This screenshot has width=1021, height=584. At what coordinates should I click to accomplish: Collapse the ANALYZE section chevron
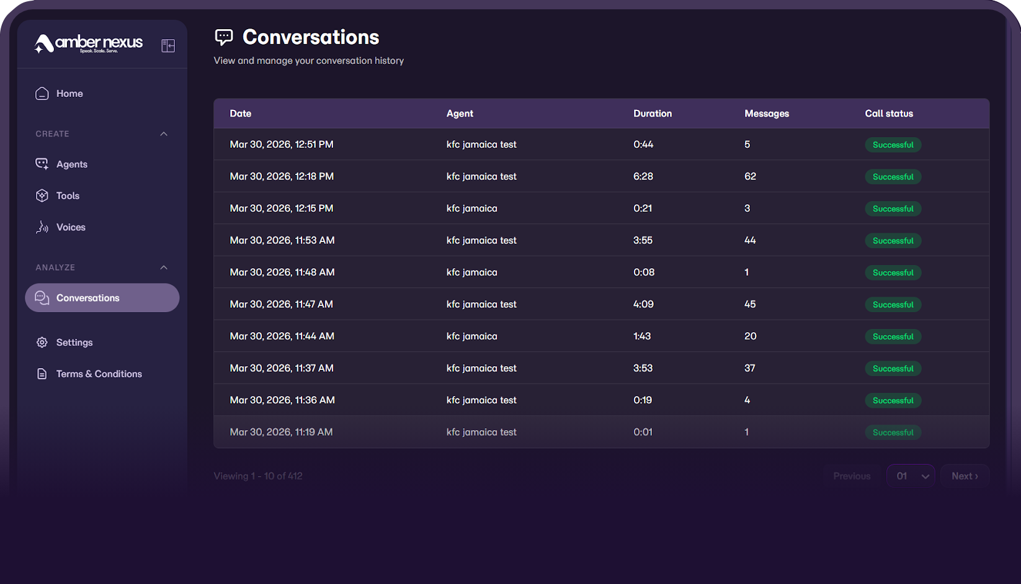coord(164,267)
